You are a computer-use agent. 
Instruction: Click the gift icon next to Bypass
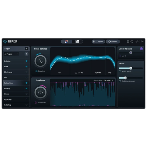pyautogui.click(x=94, y=41)
